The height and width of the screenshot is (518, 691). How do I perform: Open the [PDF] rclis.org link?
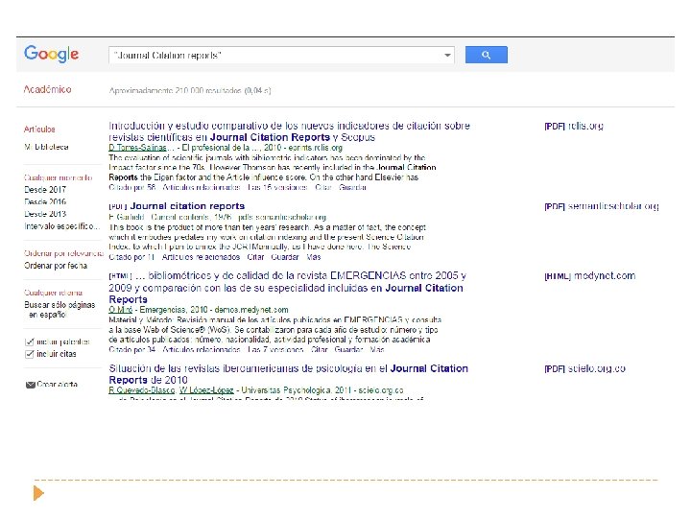pyautogui.click(x=574, y=126)
